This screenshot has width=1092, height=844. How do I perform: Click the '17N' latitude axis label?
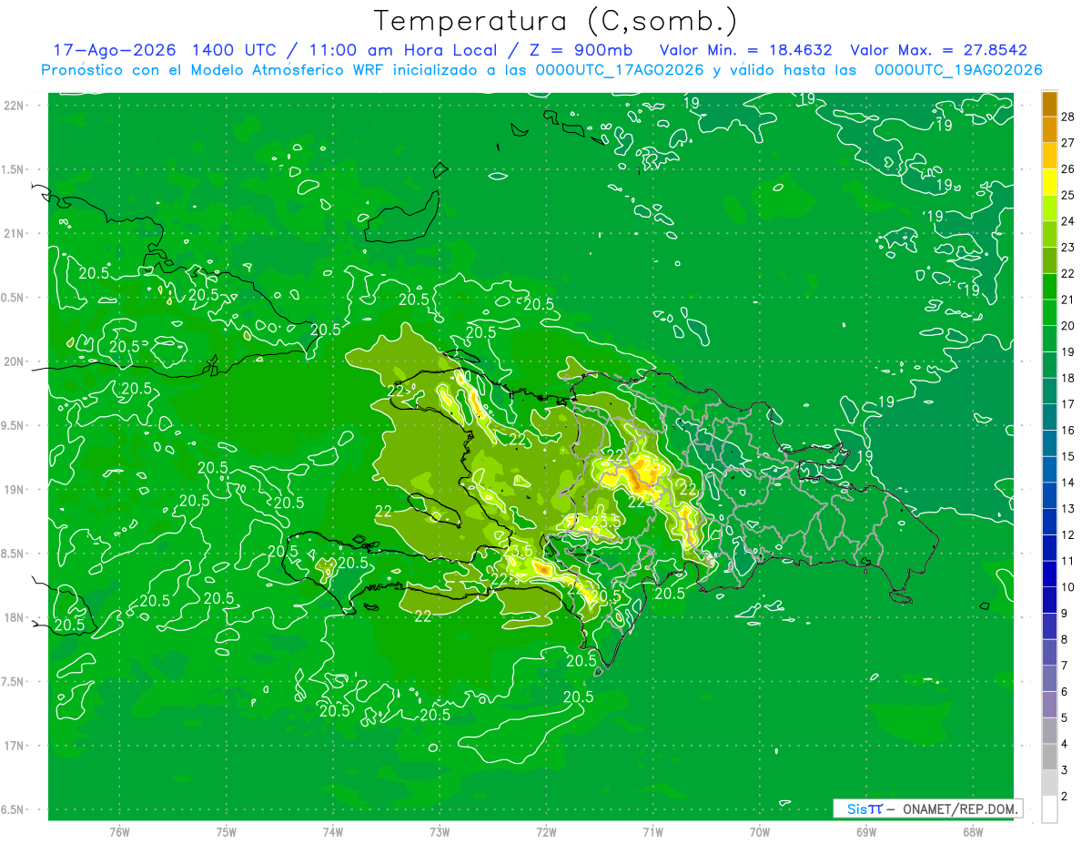tap(14, 746)
